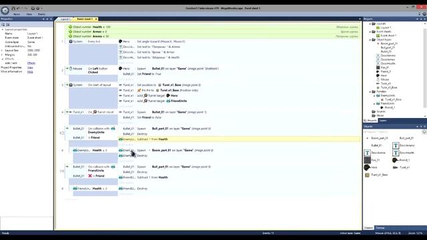Select the Event sheet 1 tab
Viewport: 427px width, 240px height.
[85, 19]
